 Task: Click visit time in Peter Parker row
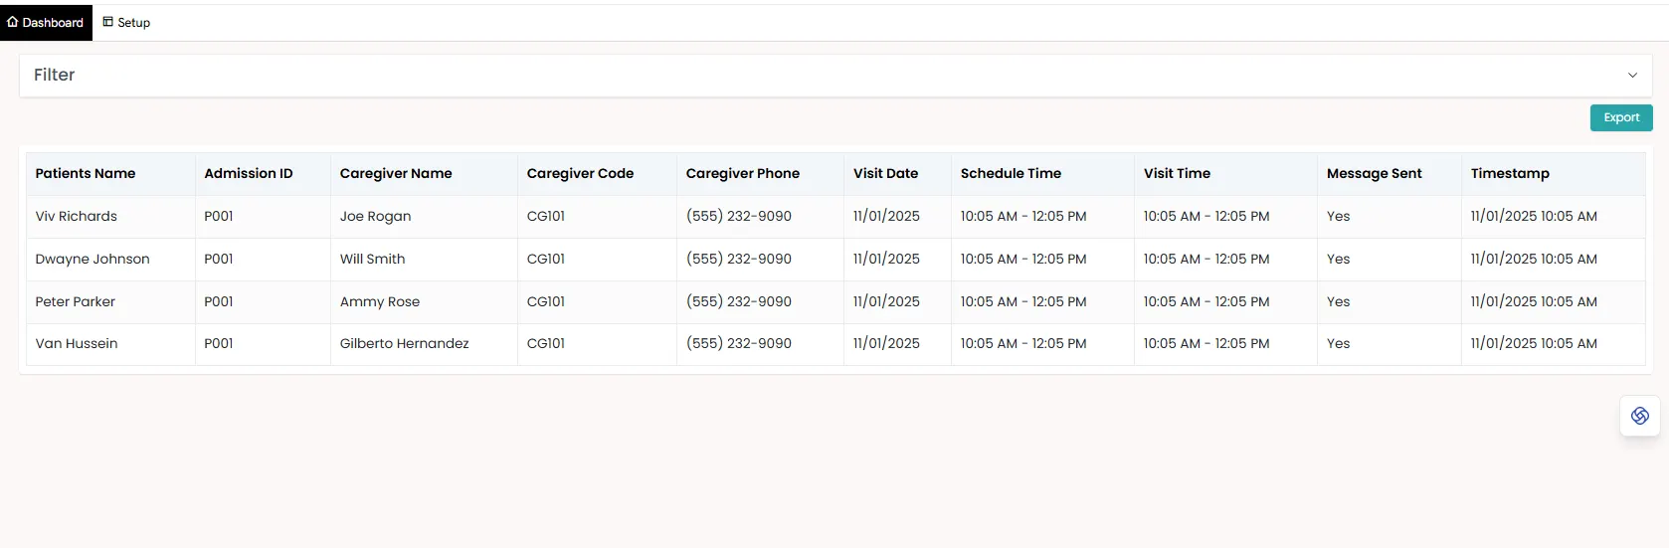[1206, 301]
